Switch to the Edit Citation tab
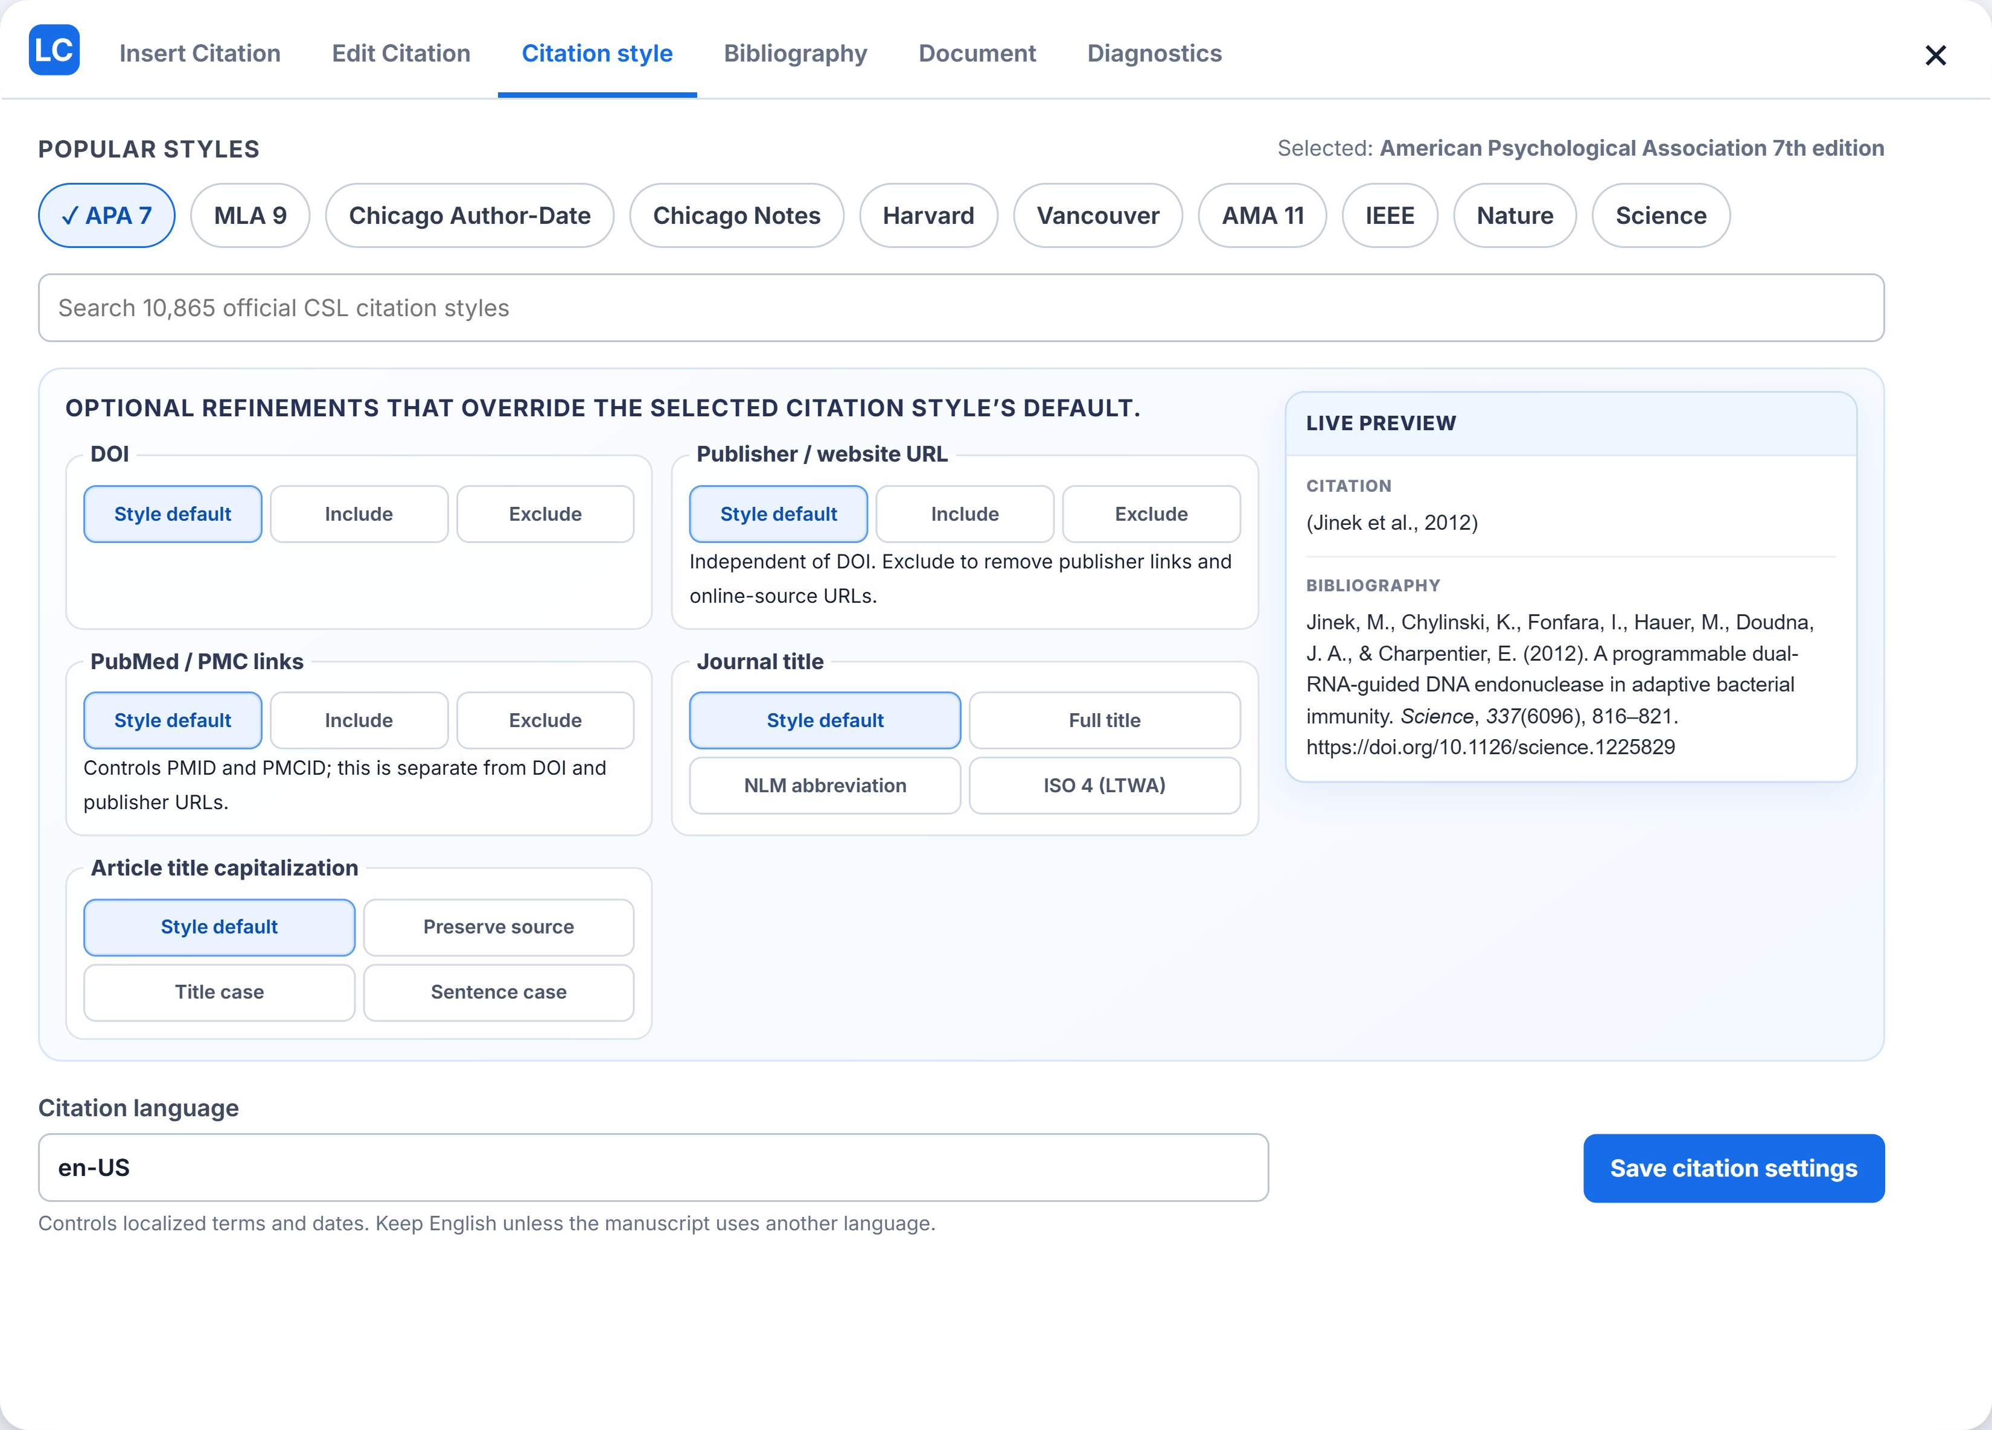Viewport: 1992px width, 1430px height. click(400, 54)
